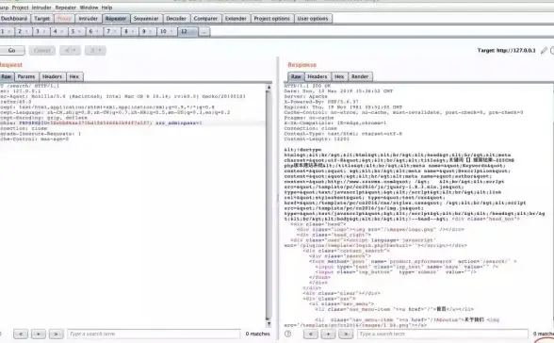Add a new Repeater tab with the ... button

pyautogui.click(x=204, y=32)
